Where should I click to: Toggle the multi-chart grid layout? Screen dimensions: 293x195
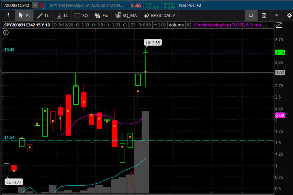pos(264,15)
